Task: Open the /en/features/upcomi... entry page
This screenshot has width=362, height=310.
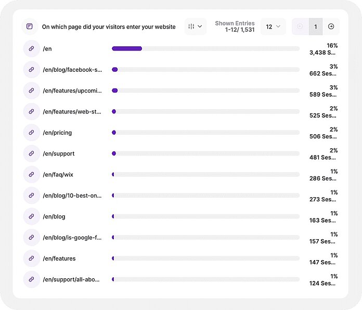Action: [x=72, y=91]
